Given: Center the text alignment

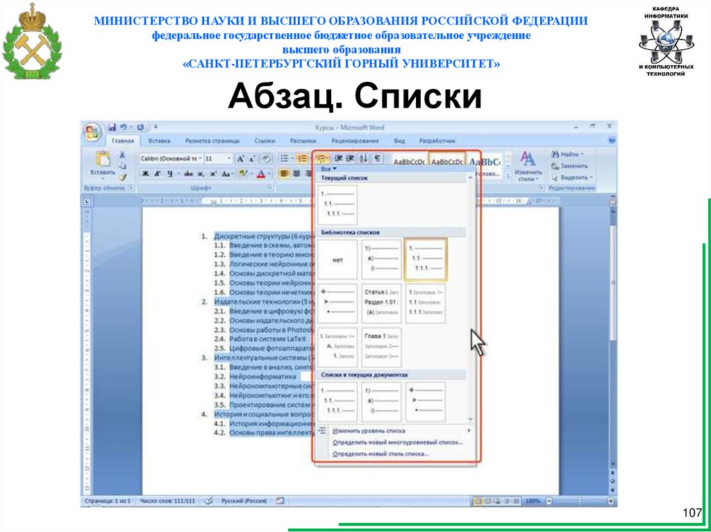Looking at the screenshot, I should pos(296,173).
